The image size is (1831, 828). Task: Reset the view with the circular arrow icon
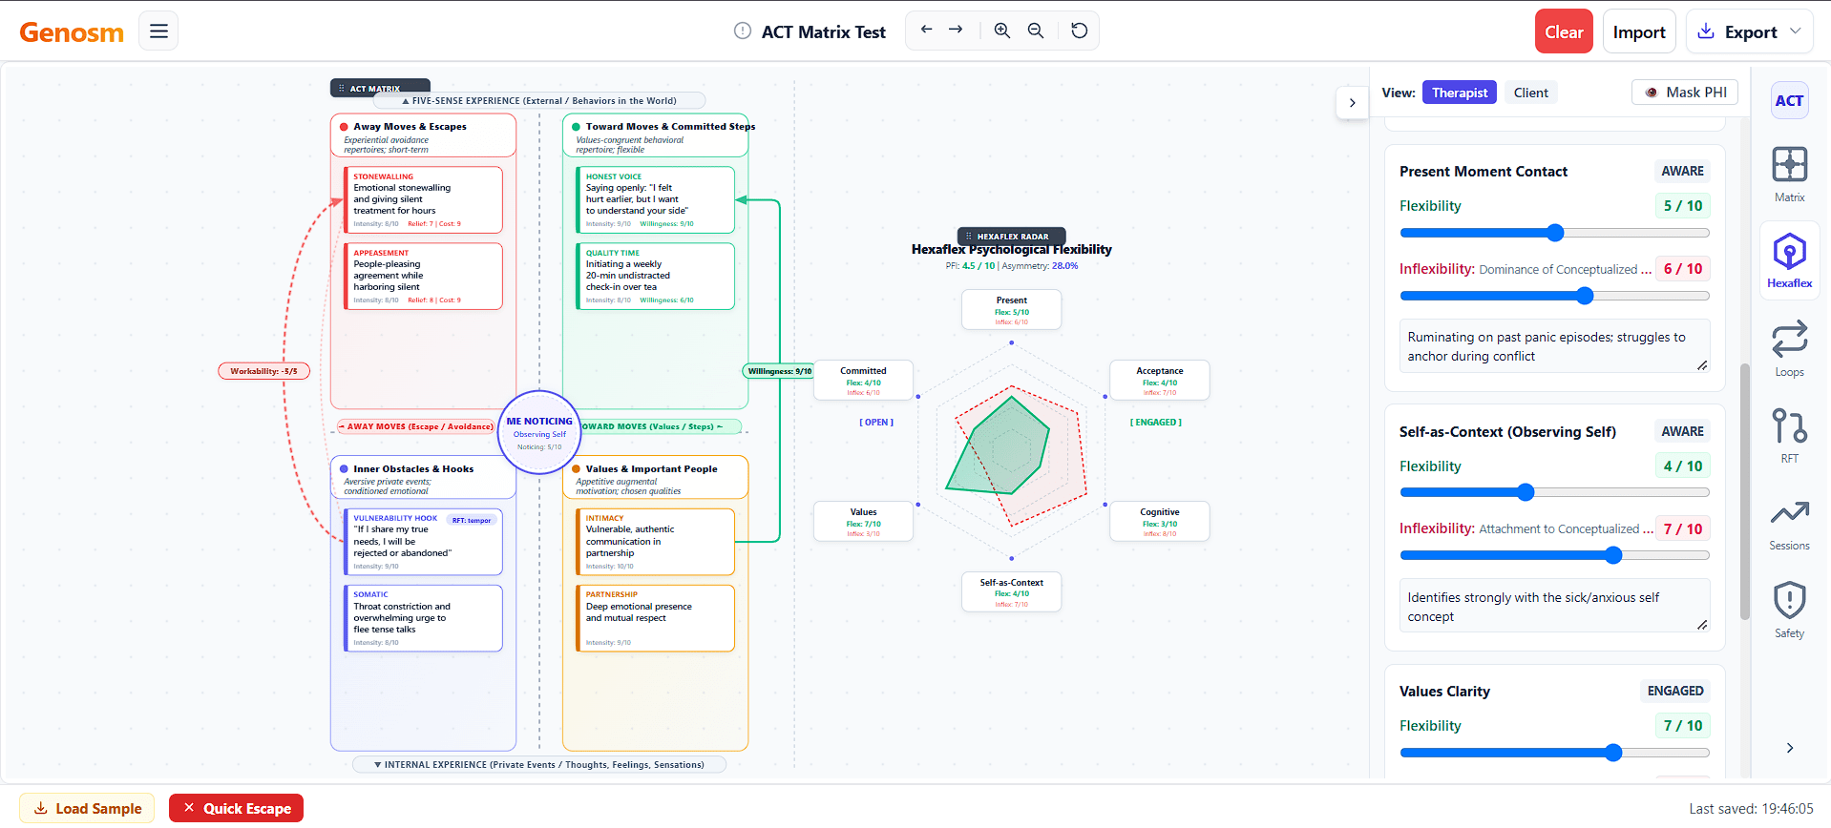point(1079,31)
